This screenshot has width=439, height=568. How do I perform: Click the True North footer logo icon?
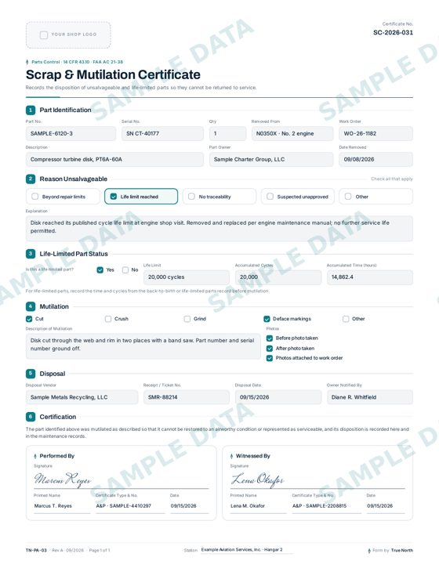[x=369, y=550]
